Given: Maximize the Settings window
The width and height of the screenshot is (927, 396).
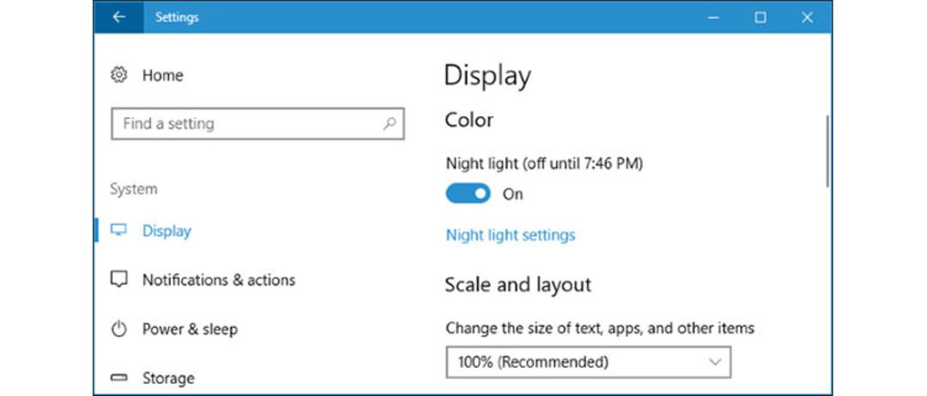Looking at the screenshot, I should coord(760,17).
